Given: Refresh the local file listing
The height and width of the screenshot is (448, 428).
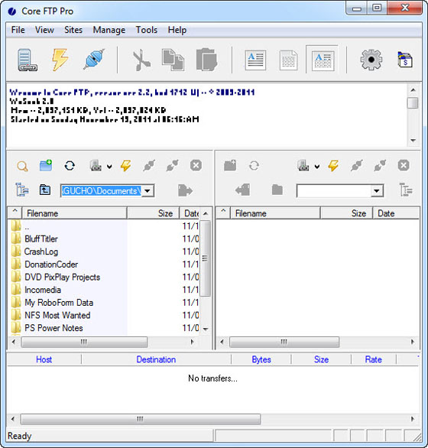Looking at the screenshot, I should click(70, 166).
